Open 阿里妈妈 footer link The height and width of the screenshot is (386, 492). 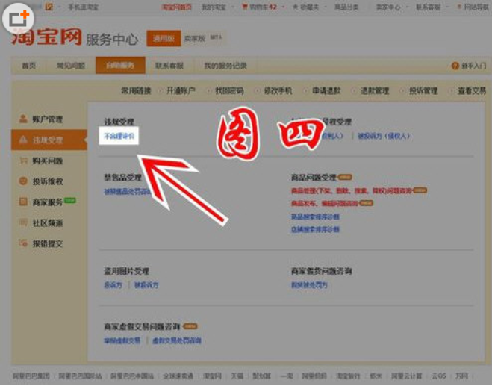point(314,376)
